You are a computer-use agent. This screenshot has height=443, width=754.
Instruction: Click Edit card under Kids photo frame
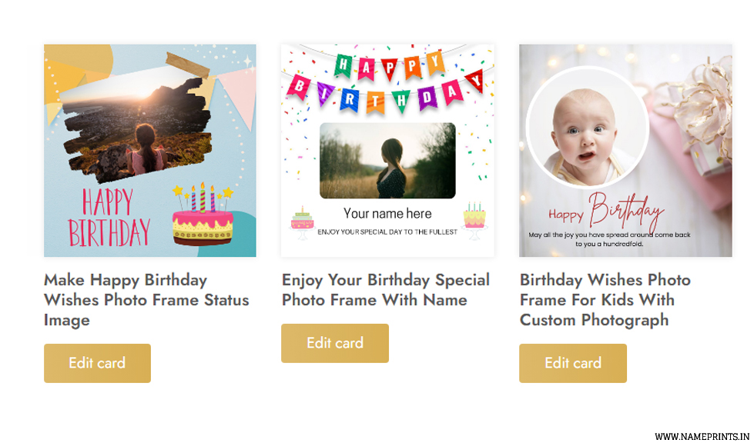click(573, 363)
